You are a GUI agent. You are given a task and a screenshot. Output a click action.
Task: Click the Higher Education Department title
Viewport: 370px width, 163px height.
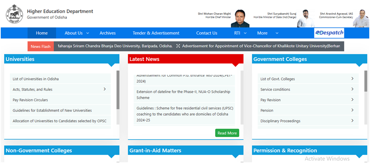60,11
